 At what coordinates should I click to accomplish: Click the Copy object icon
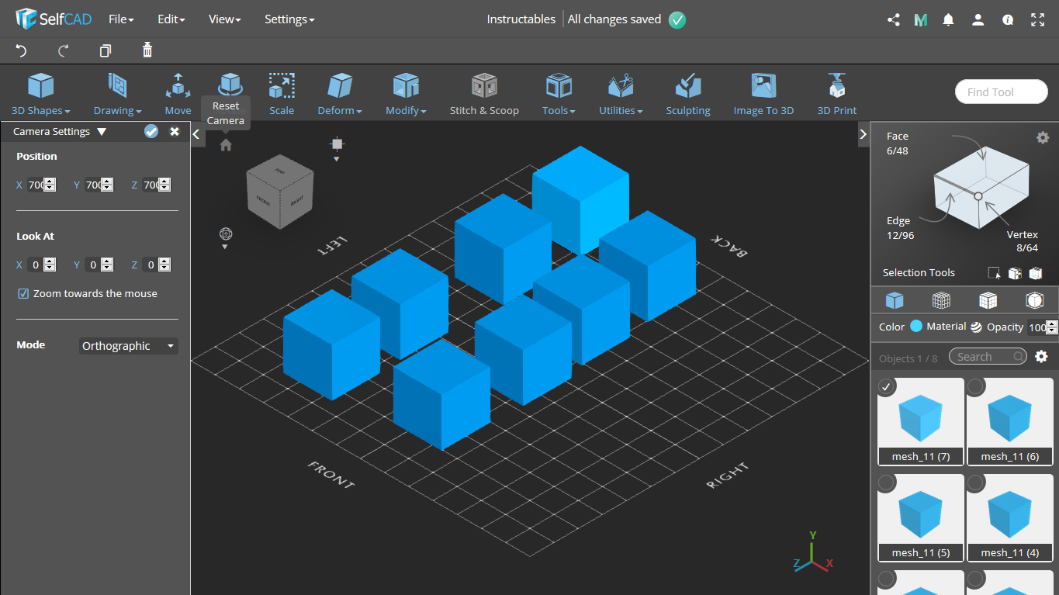(106, 50)
